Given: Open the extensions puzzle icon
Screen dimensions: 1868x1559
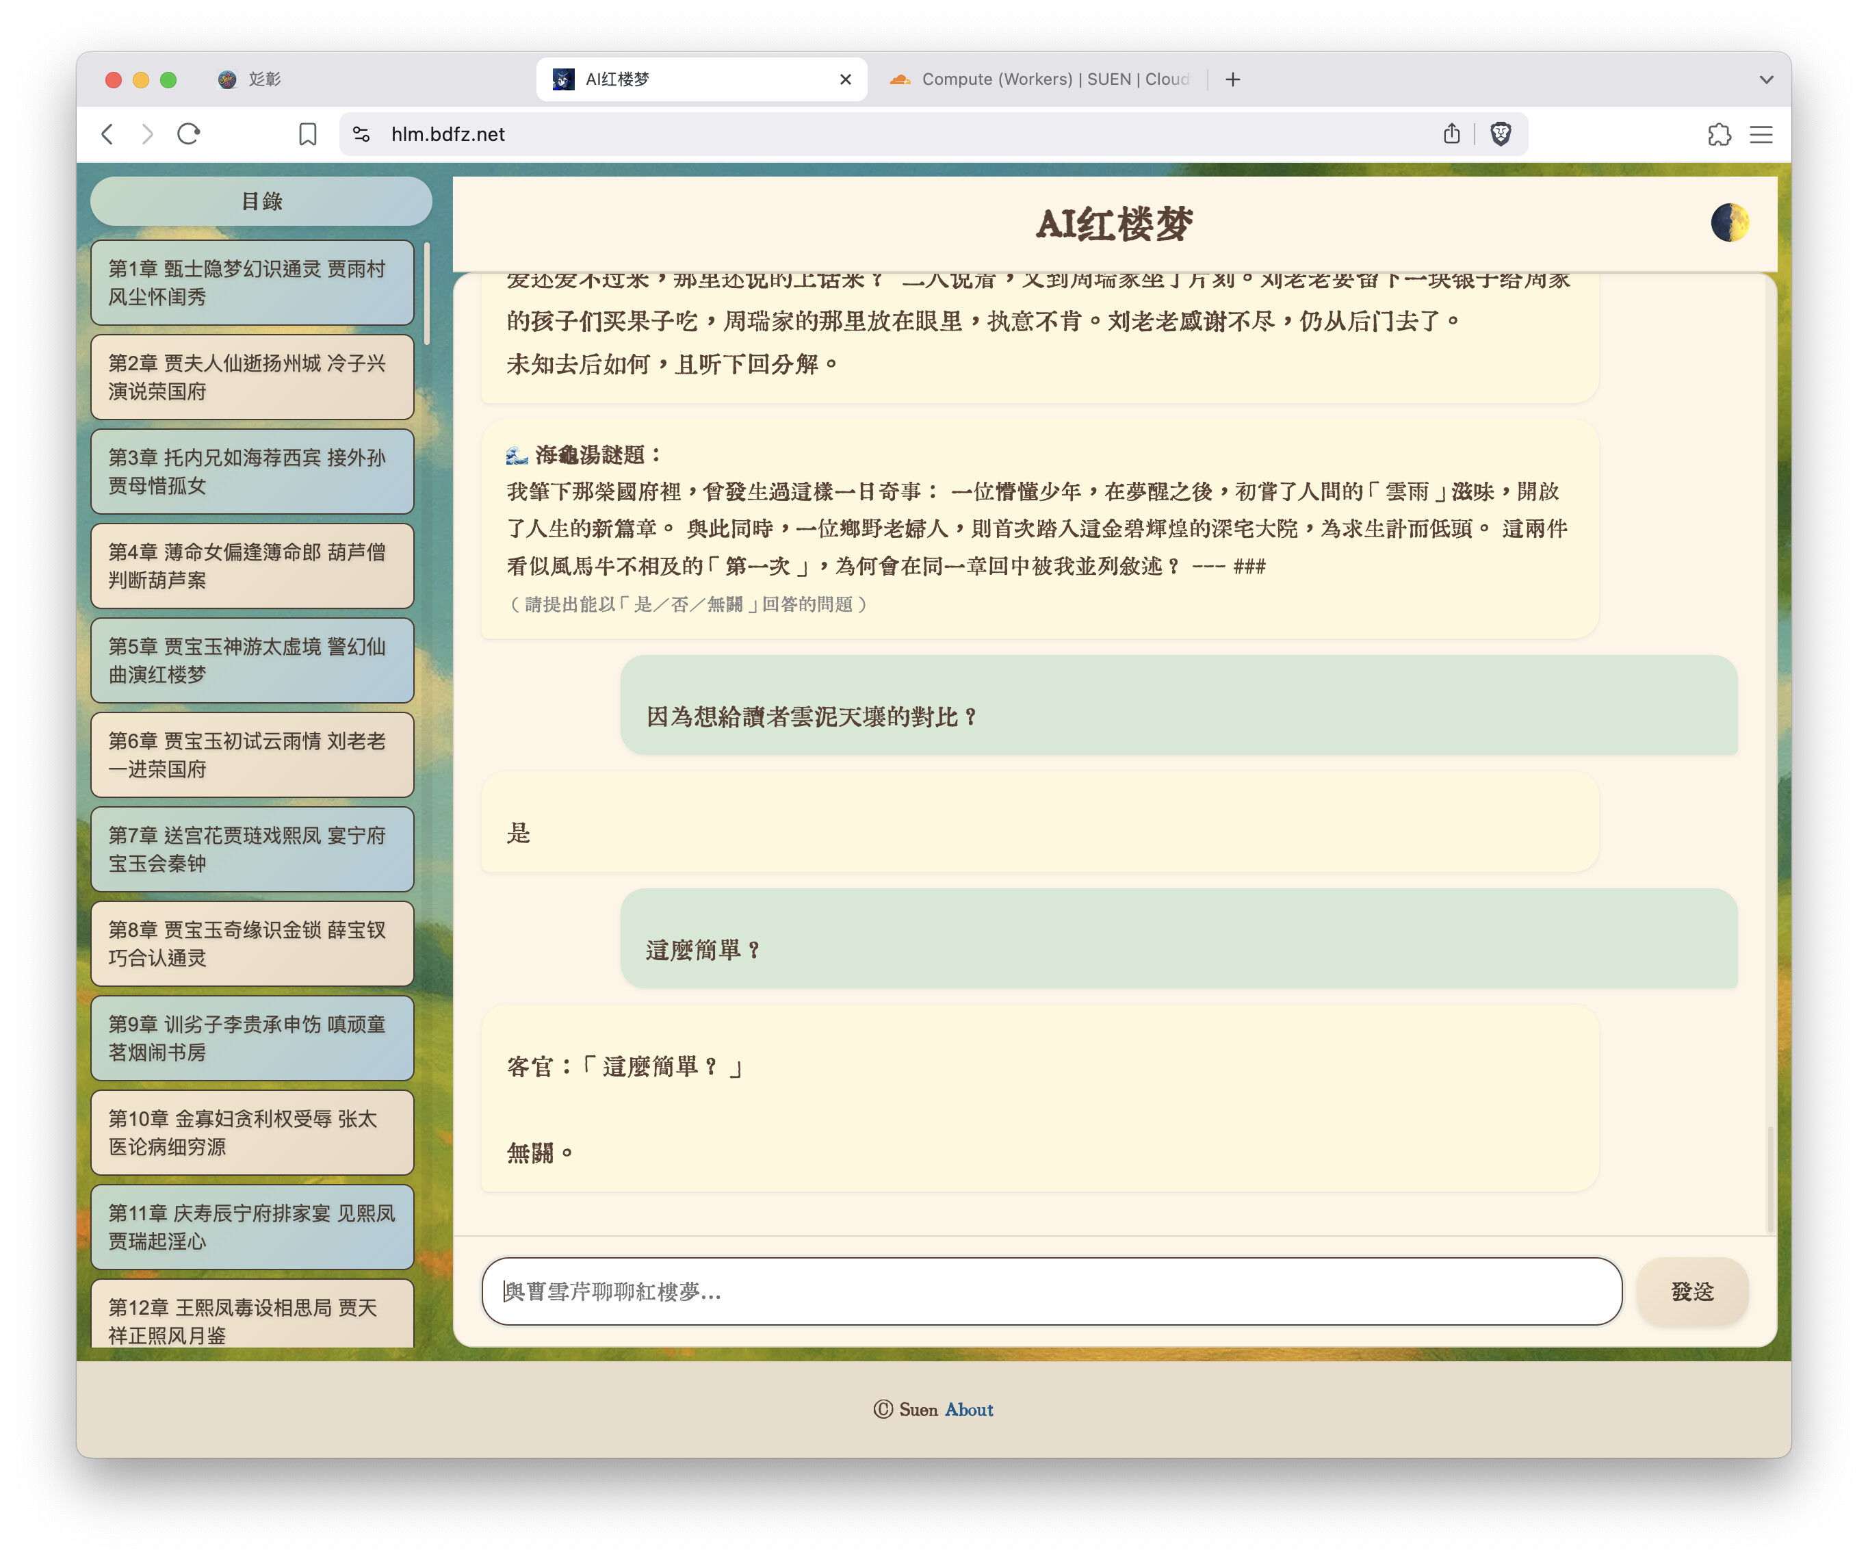Looking at the screenshot, I should [x=1719, y=134].
